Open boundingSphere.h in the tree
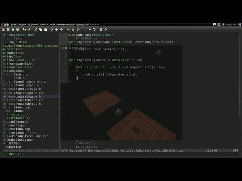Screen dimensions: 242x181 pos(28,85)
